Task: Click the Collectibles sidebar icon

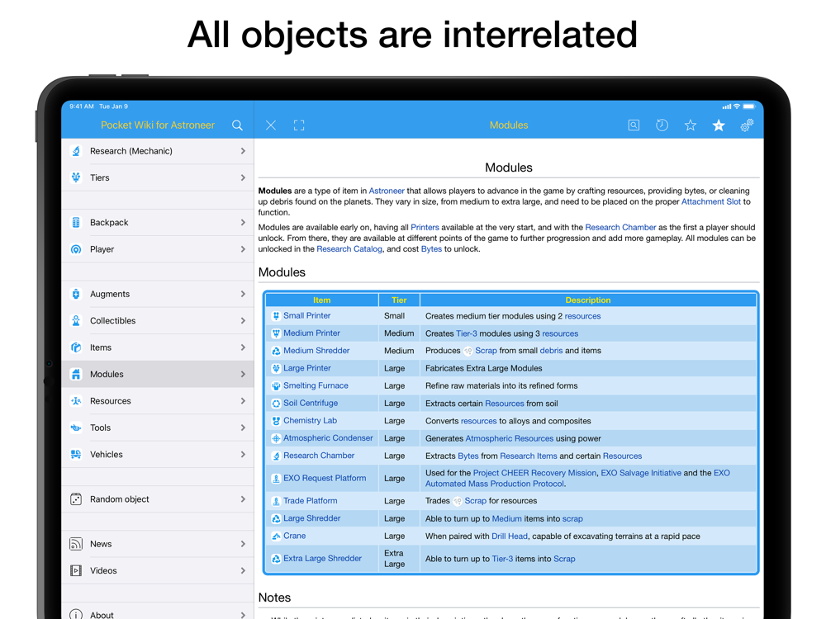Action: 76,320
